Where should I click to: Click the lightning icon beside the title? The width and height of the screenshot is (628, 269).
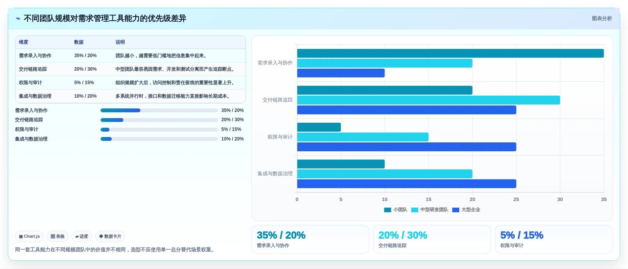point(18,19)
